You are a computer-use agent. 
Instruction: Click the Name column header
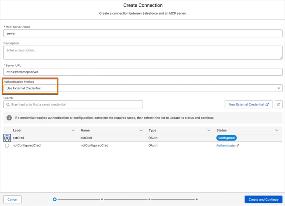[x=85, y=130]
